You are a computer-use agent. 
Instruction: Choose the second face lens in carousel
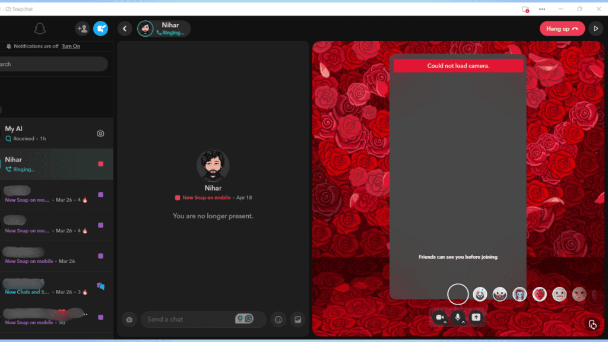(500, 294)
